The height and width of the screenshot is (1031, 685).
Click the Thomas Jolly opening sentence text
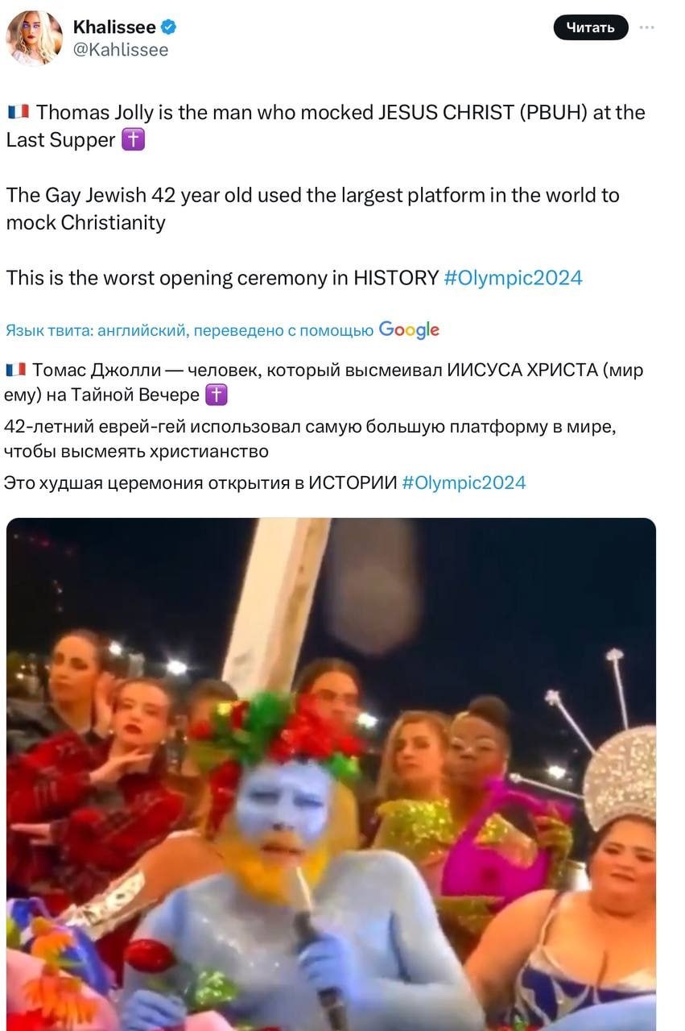[325, 126]
